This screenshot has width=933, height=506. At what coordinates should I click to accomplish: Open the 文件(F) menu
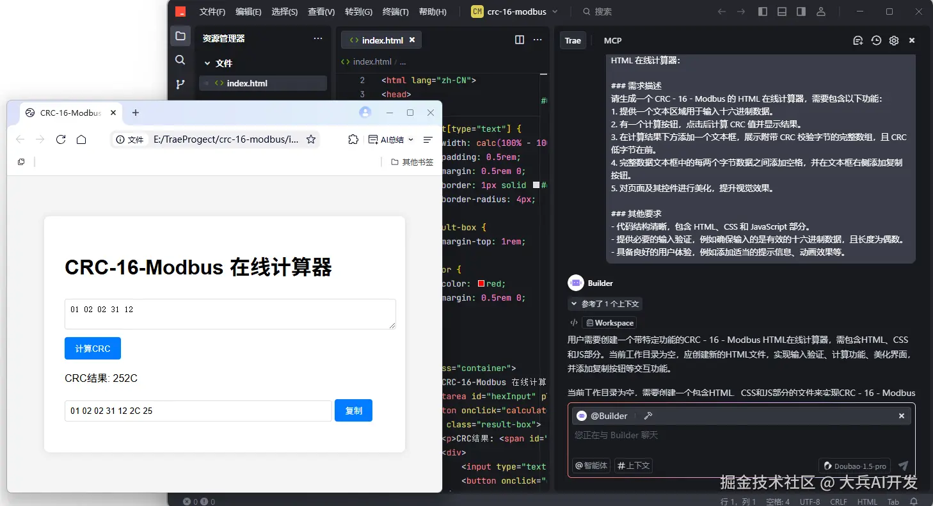coord(212,12)
